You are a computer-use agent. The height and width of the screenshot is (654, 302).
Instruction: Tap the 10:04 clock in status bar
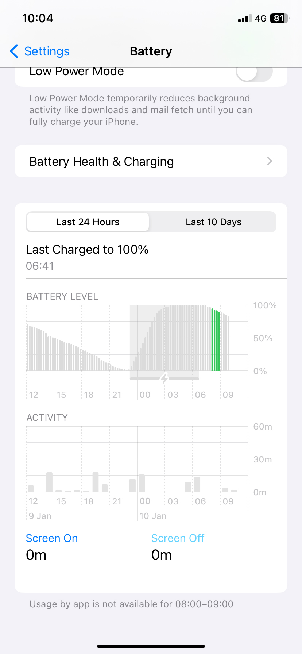(38, 18)
